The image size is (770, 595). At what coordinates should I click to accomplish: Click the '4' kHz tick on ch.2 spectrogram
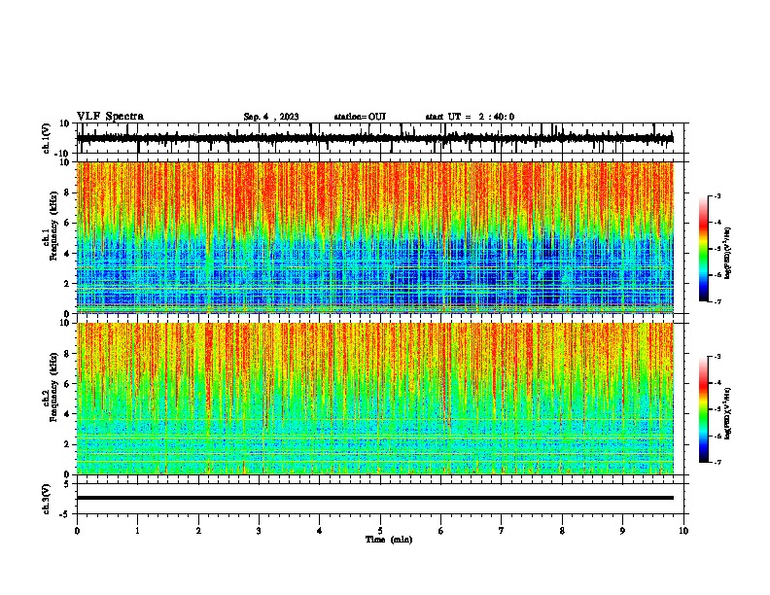67,414
